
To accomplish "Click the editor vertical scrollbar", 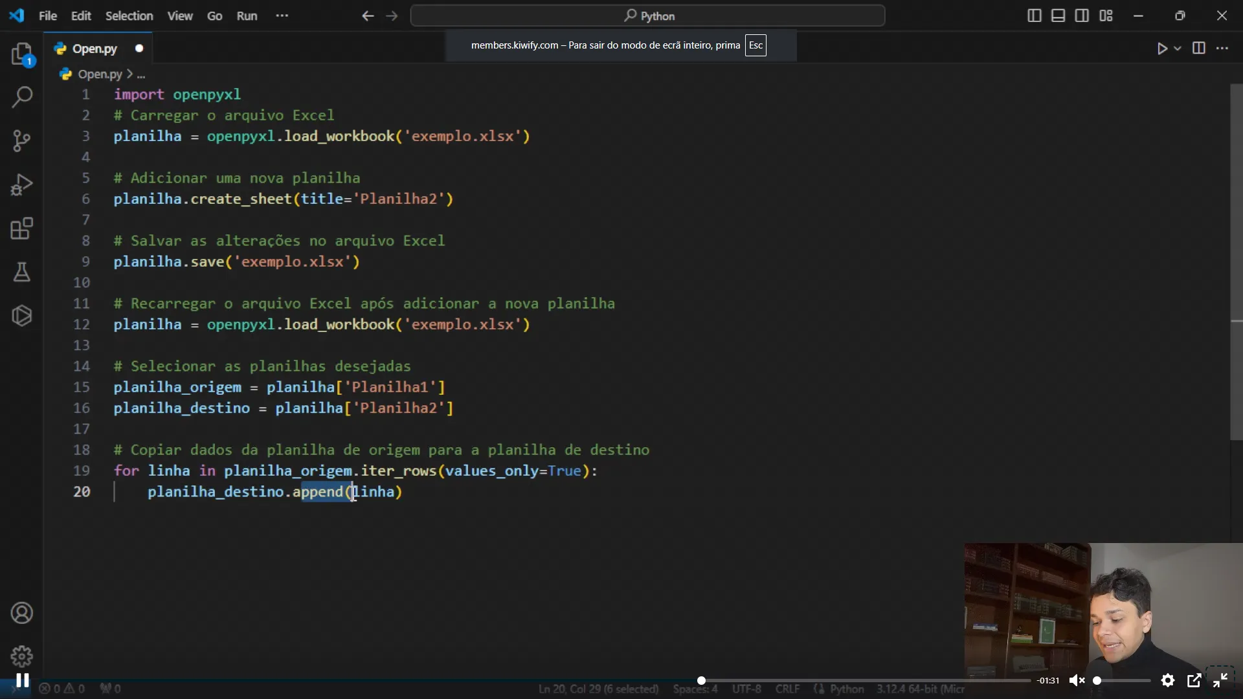I will [x=1236, y=262].
